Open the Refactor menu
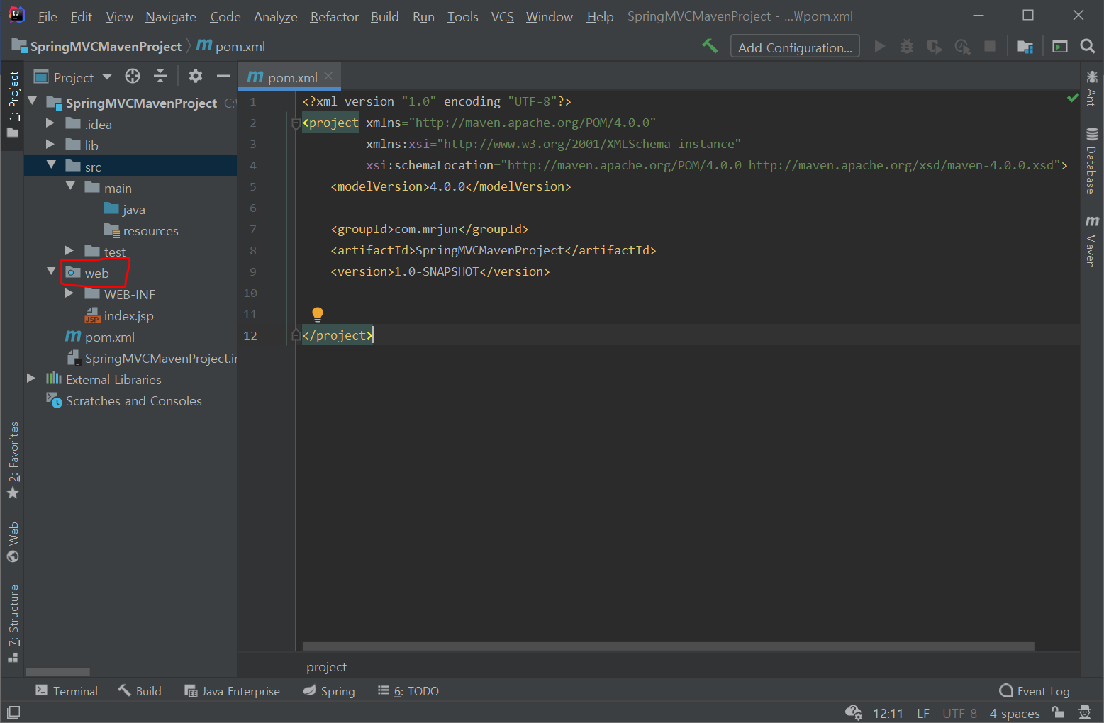 (x=335, y=16)
